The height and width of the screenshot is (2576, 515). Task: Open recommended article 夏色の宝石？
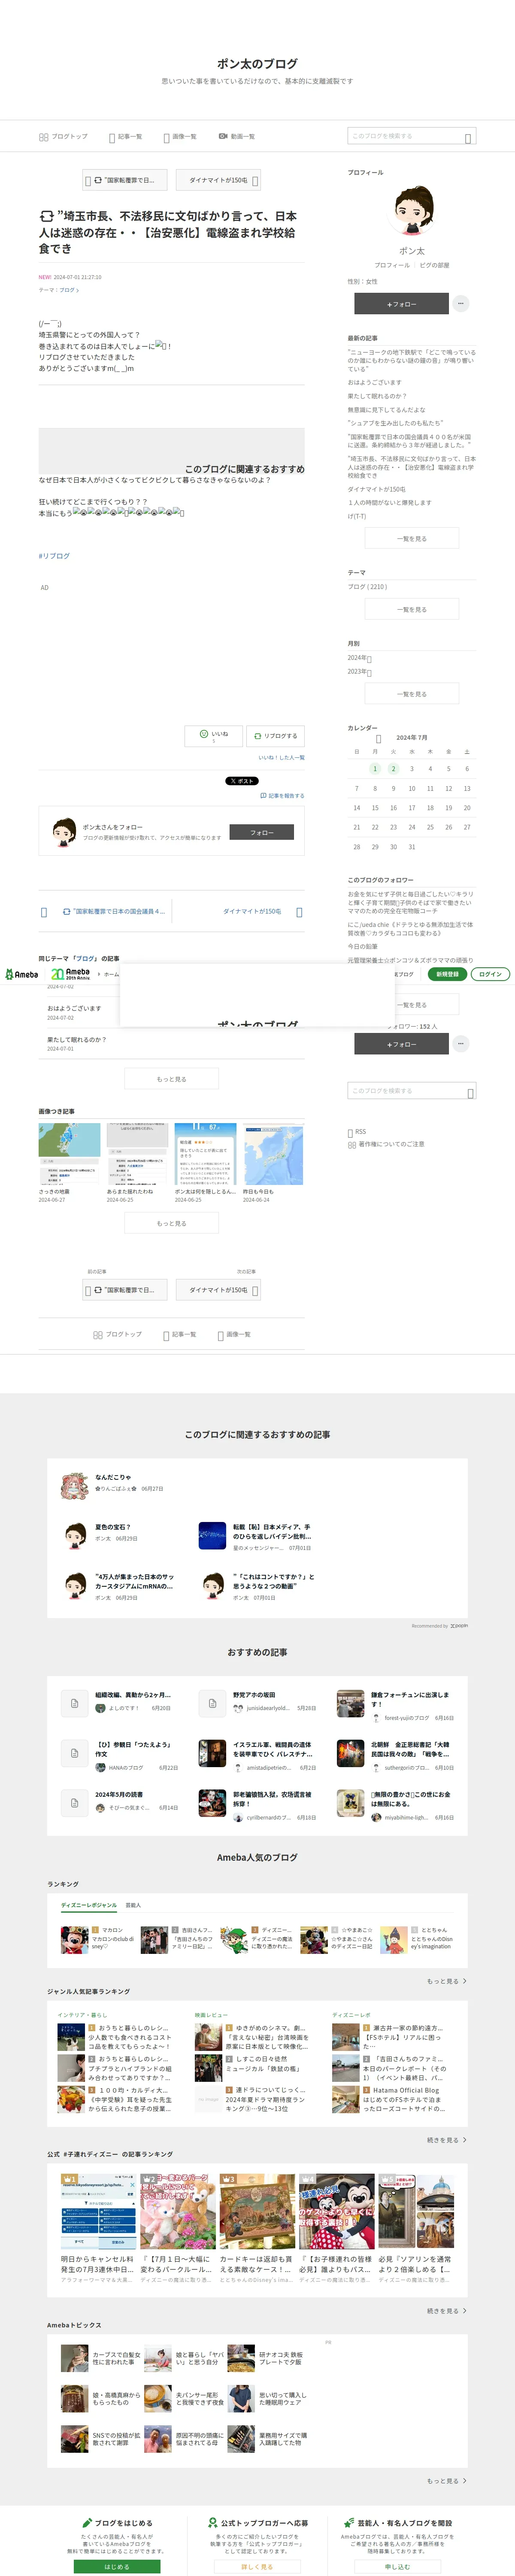coord(113,1527)
